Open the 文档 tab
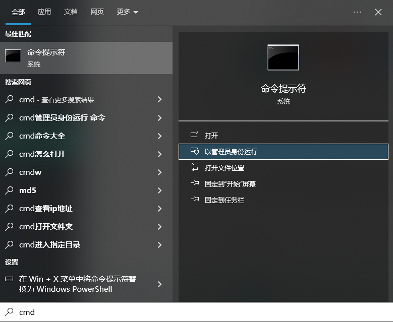 pos(71,12)
